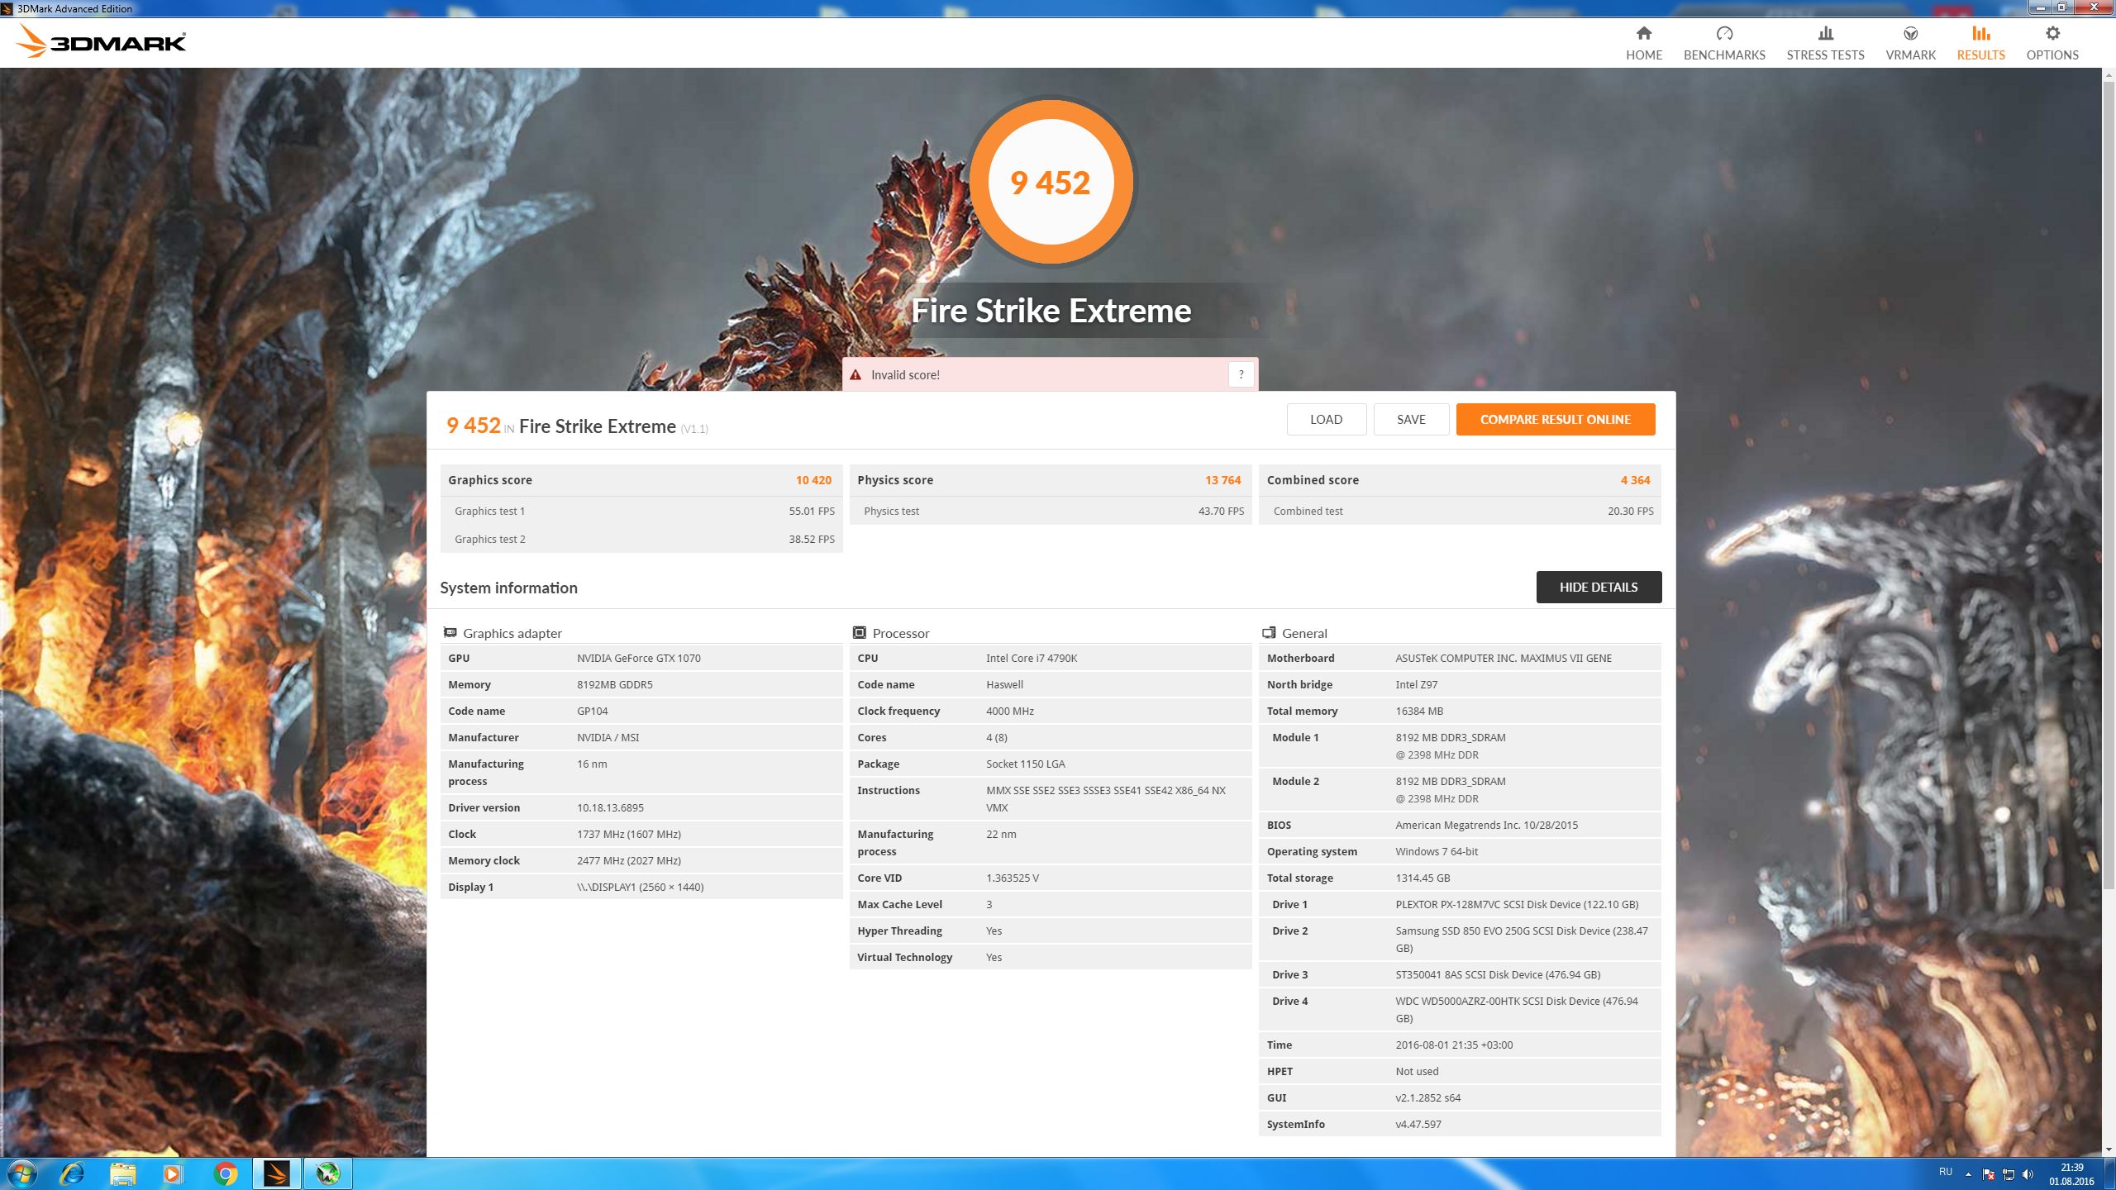Image resolution: width=2116 pixels, height=1190 pixels.
Task: Open the VRMark section
Action: [x=1910, y=42]
